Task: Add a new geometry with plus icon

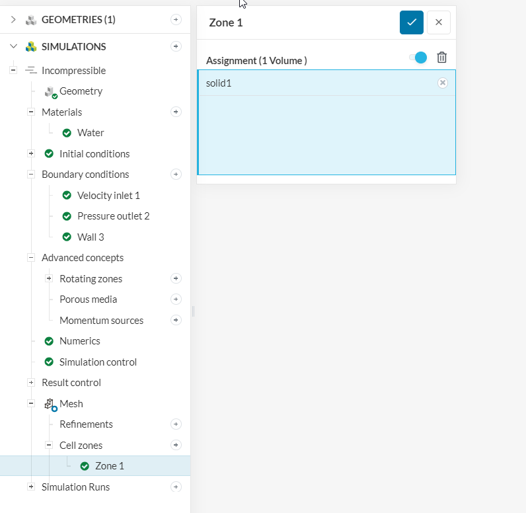Action: tap(176, 20)
